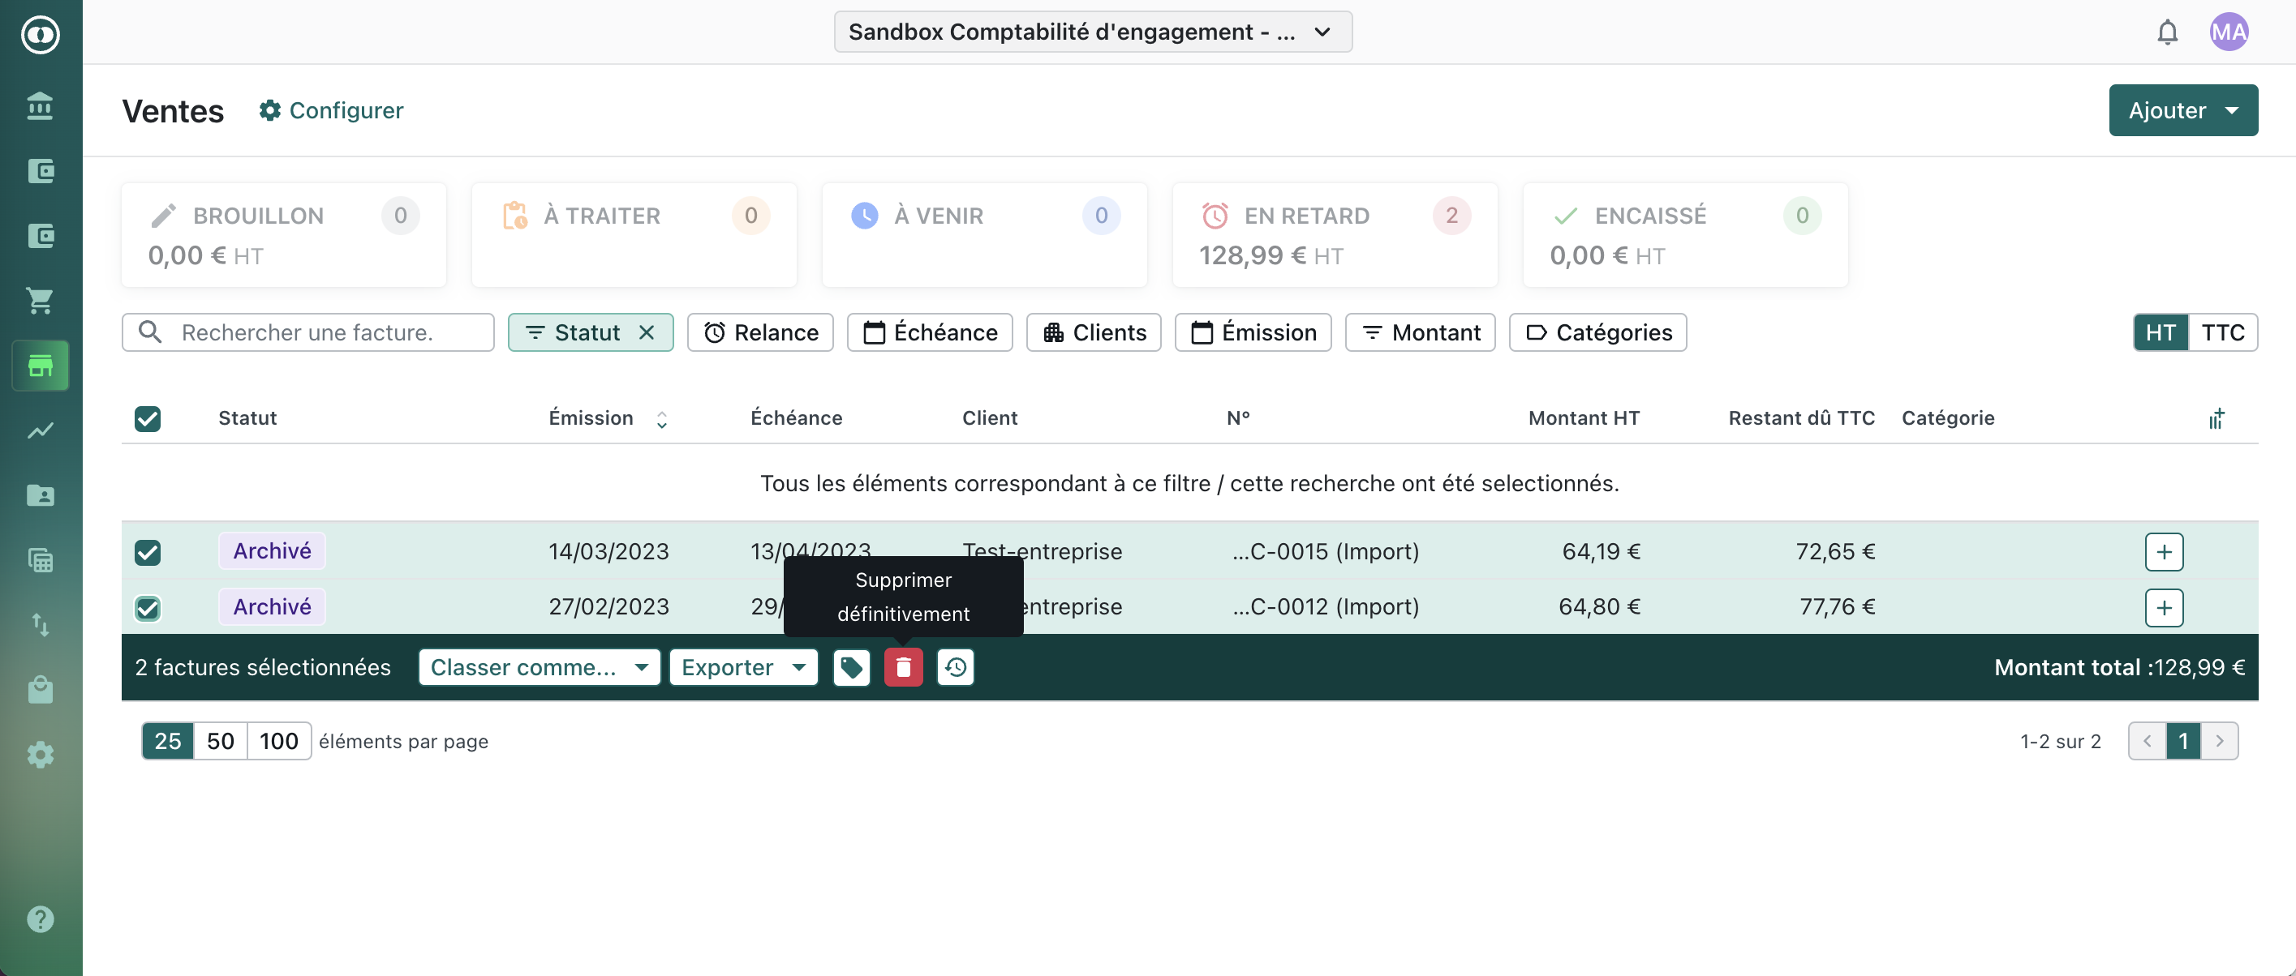Open the trend chart icon in sidebar
The width and height of the screenshot is (2296, 976).
[40, 431]
